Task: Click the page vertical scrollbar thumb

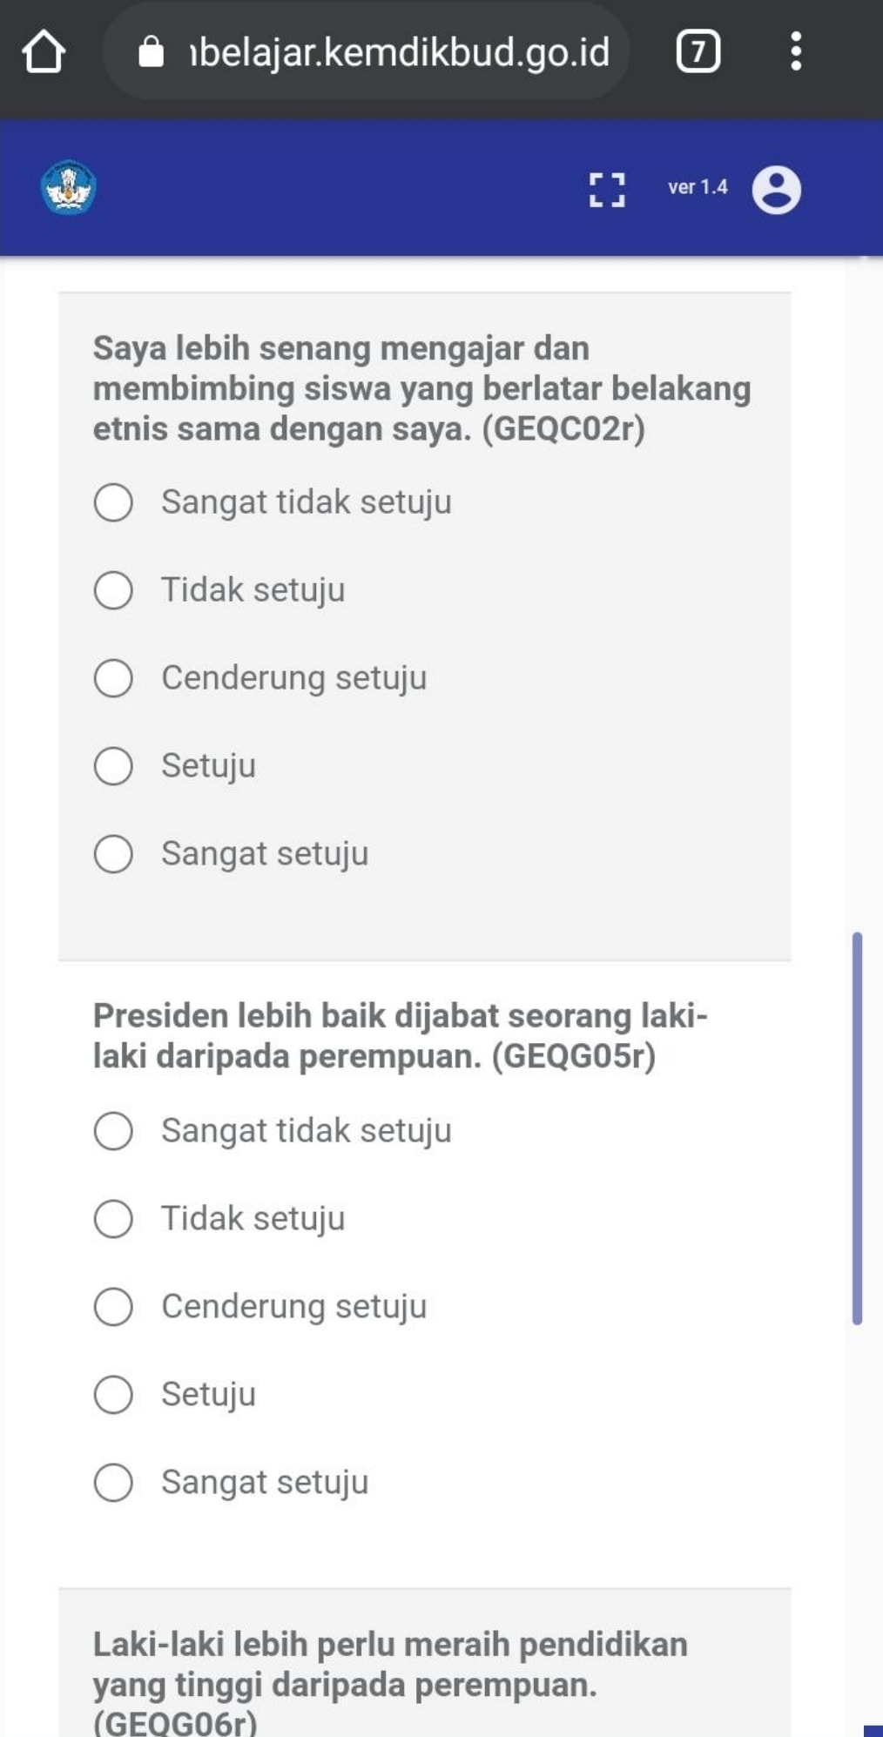Action: tap(857, 1128)
